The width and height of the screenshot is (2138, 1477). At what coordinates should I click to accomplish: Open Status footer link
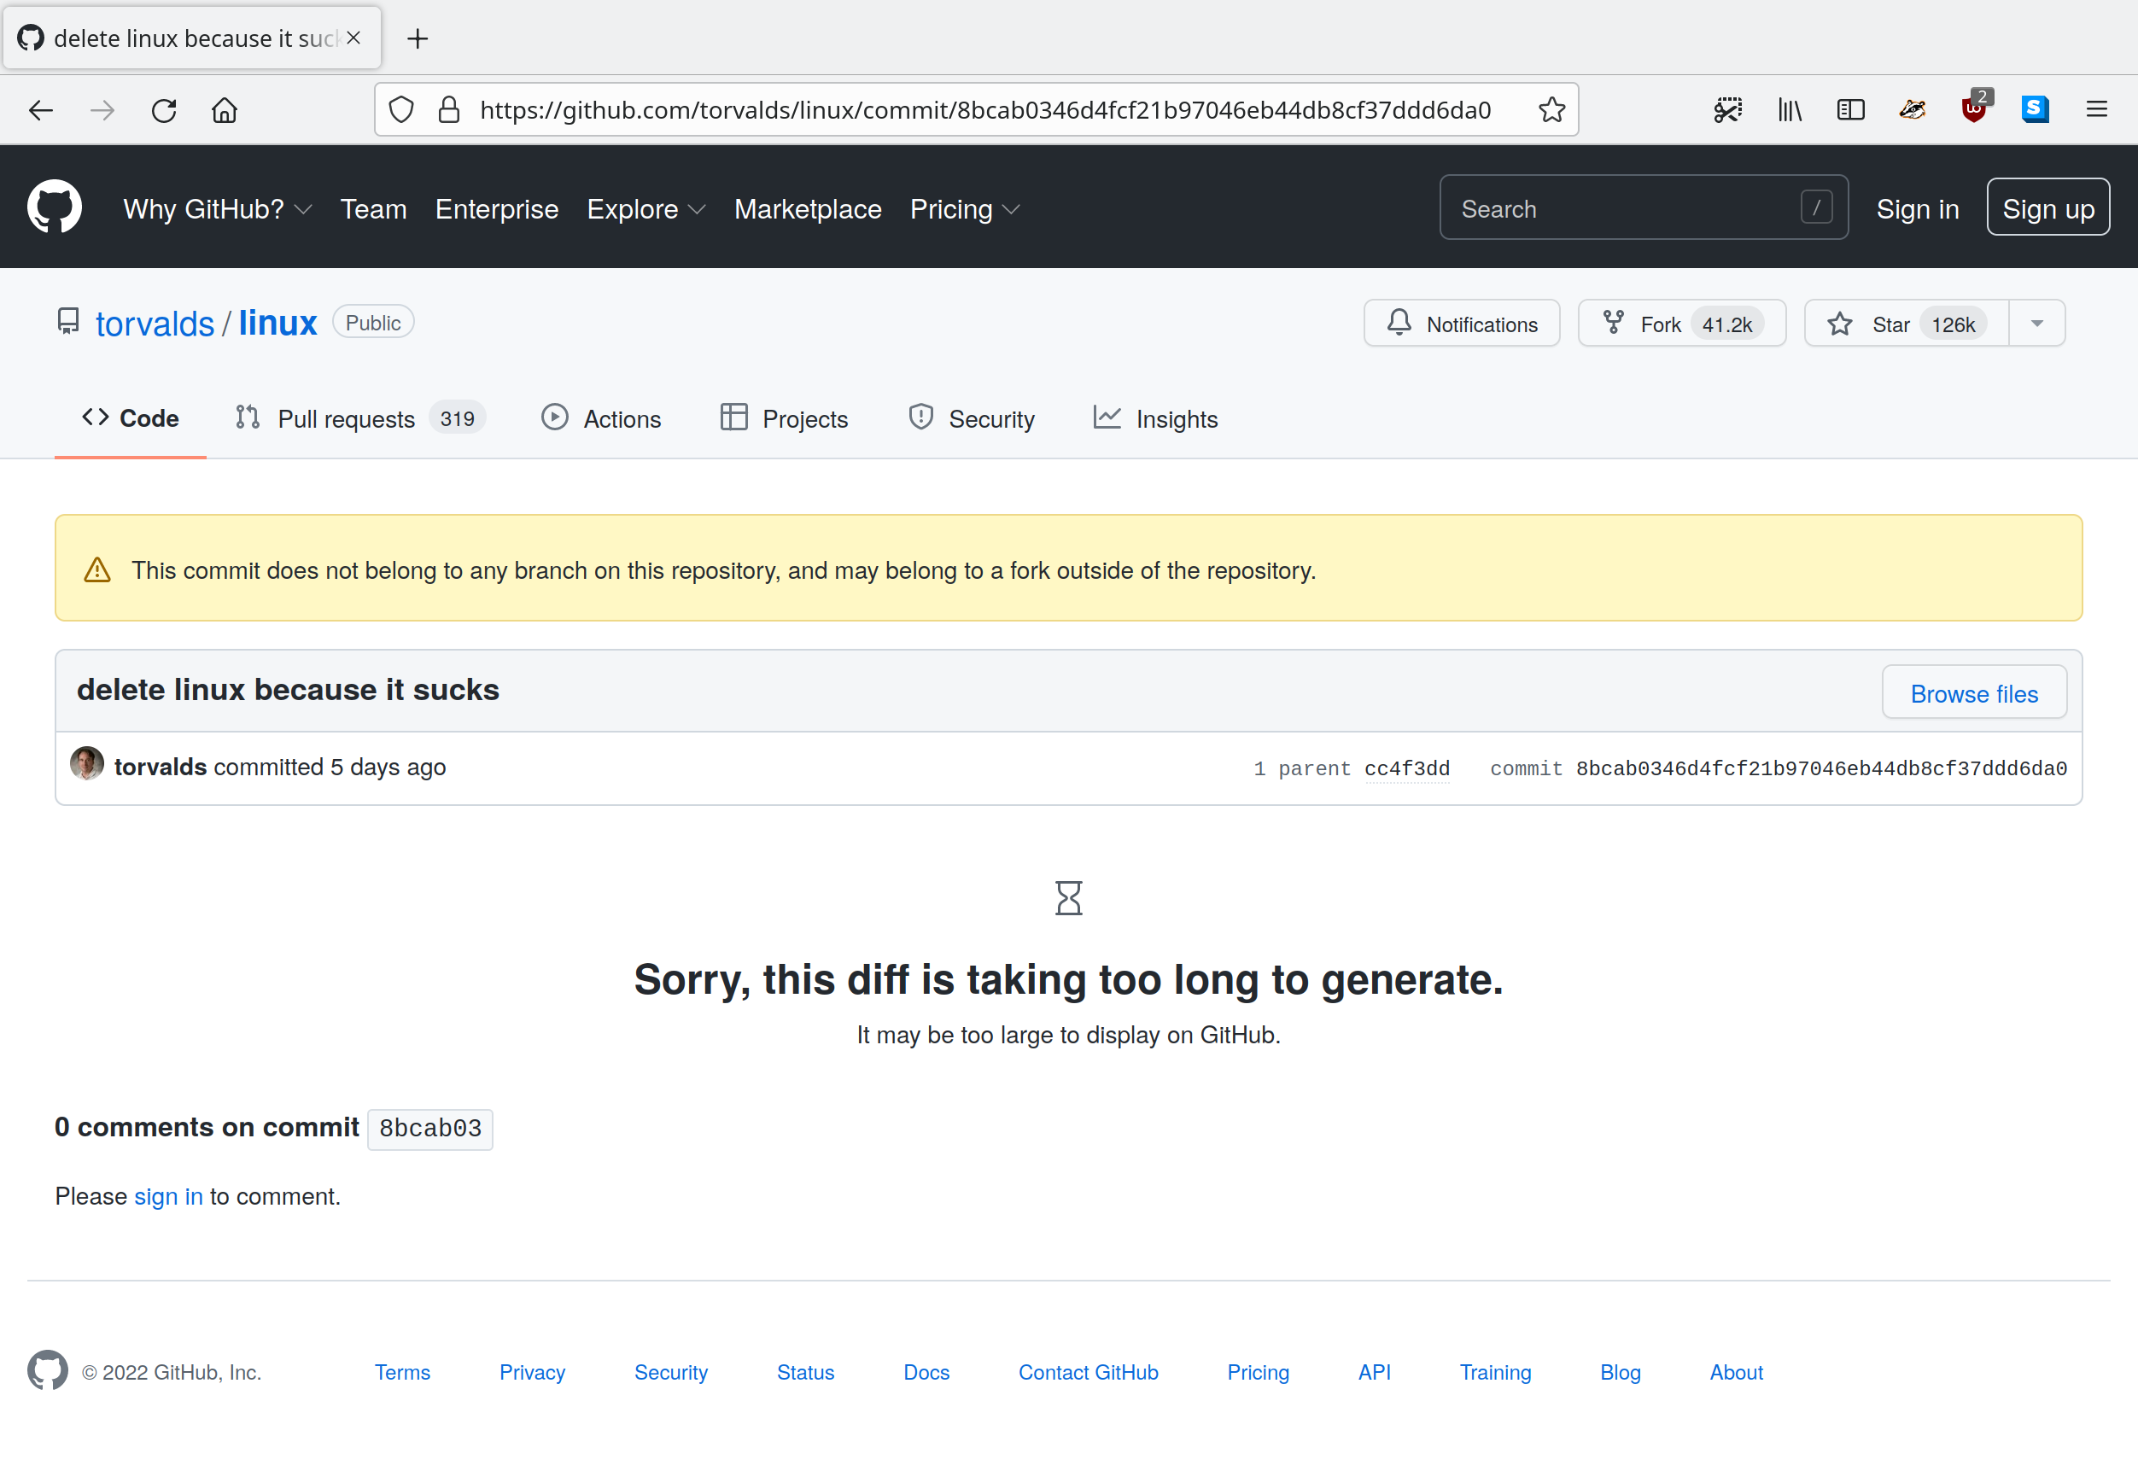805,1371
